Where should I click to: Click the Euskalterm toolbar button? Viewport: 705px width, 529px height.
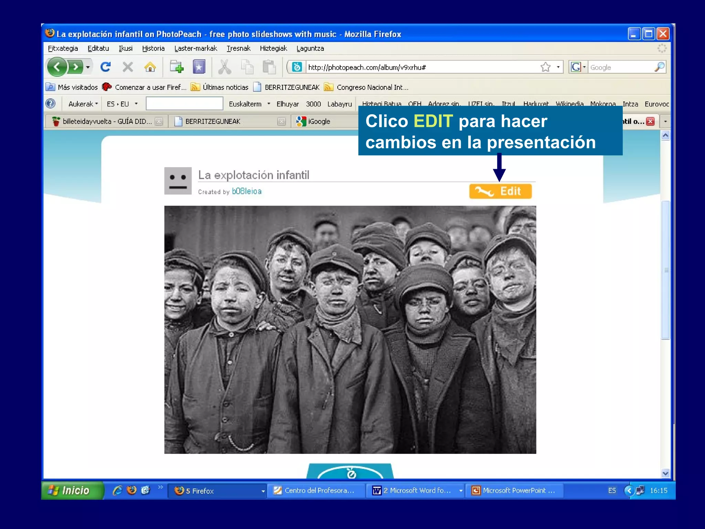tap(245, 104)
